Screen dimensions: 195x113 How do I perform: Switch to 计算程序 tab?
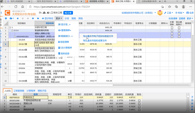click(31, 91)
